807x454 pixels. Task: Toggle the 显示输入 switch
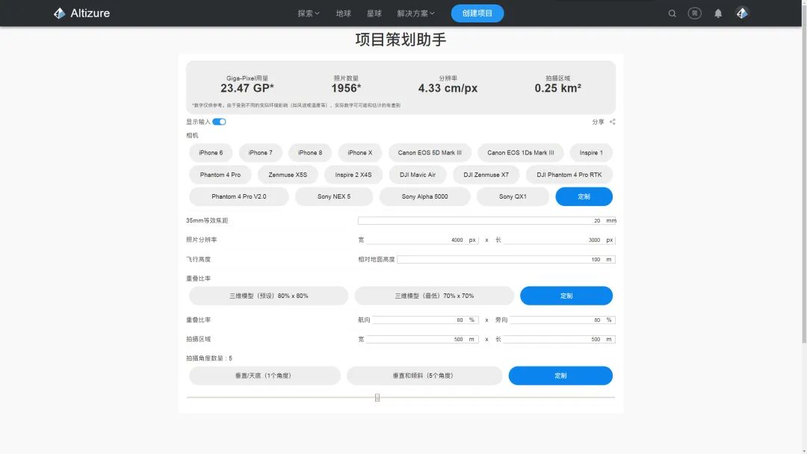click(x=219, y=122)
